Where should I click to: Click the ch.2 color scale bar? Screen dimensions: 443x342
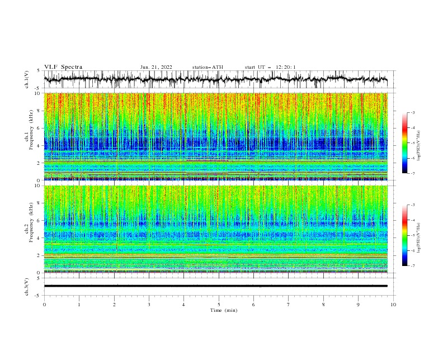(x=404, y=235)
